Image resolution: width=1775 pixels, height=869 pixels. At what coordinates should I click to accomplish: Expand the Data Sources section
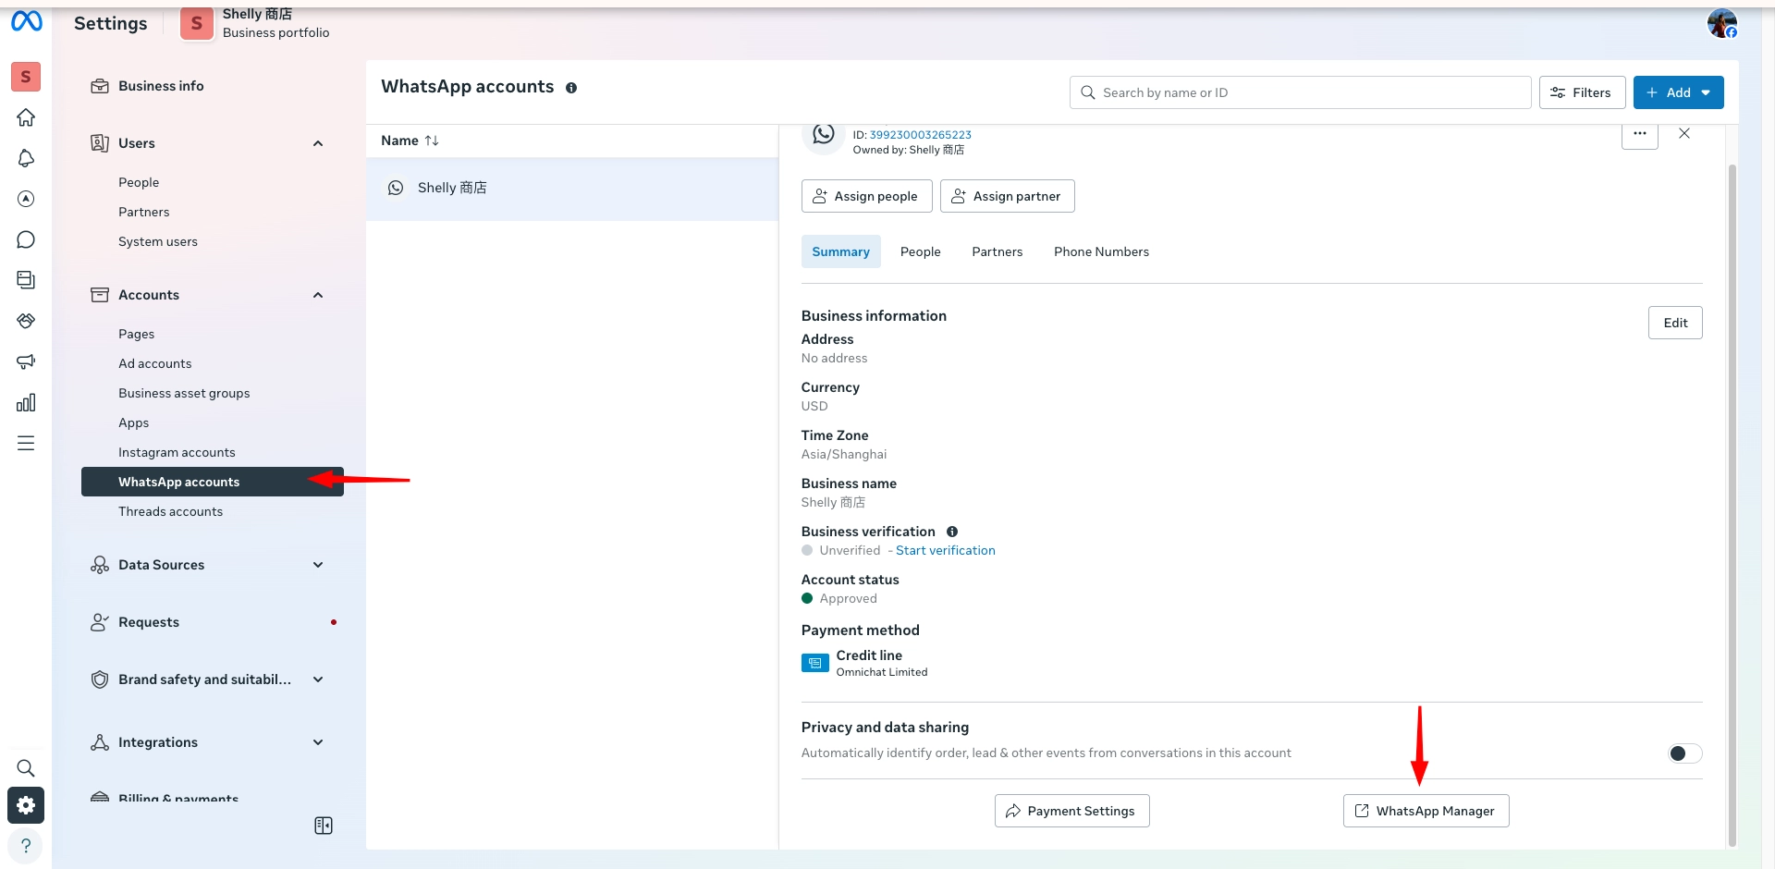[x=318, y=565]
